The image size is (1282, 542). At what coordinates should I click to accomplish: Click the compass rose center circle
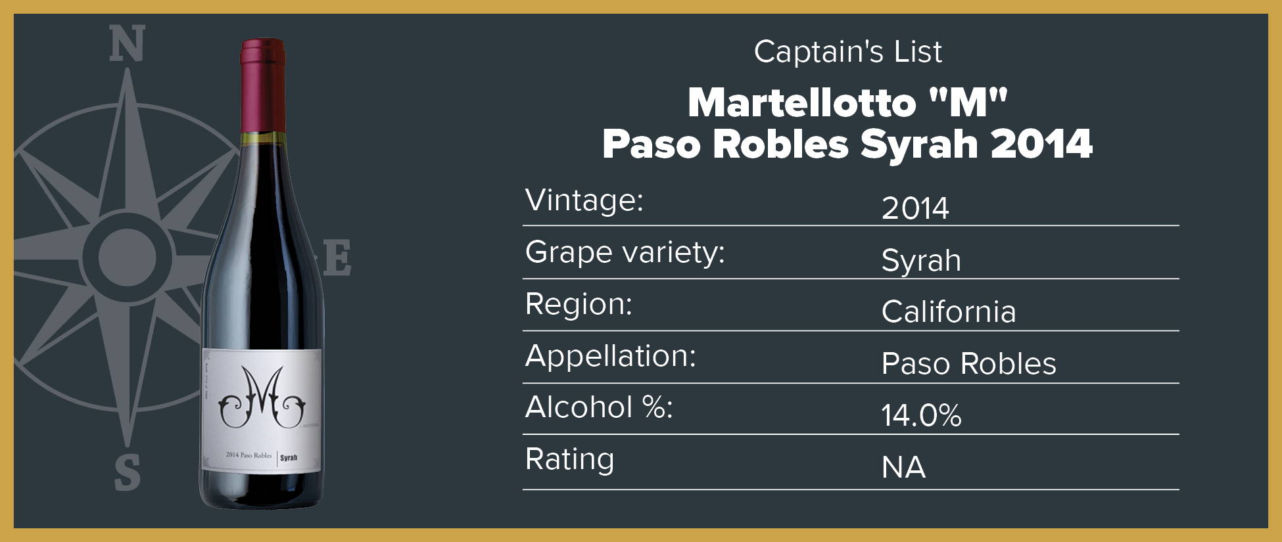click(x=127, y=256)
